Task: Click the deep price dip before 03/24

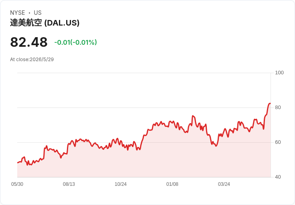Action: point(216,146)
